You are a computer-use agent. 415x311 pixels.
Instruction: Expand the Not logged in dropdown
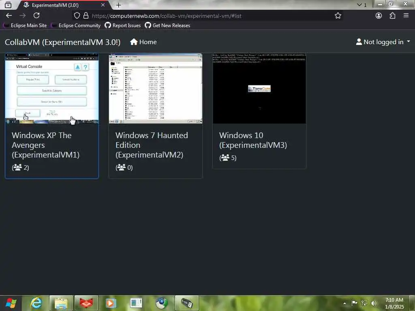(383, 42)
